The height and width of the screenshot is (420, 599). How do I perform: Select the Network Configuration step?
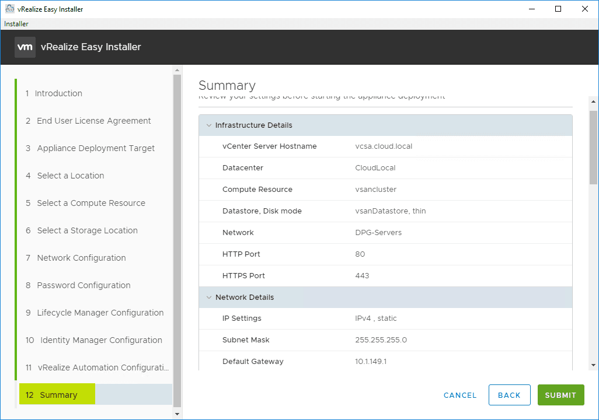[81, 258]
